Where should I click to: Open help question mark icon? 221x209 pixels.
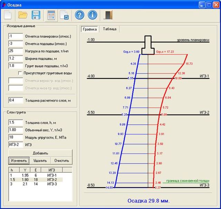pos(79,15)
